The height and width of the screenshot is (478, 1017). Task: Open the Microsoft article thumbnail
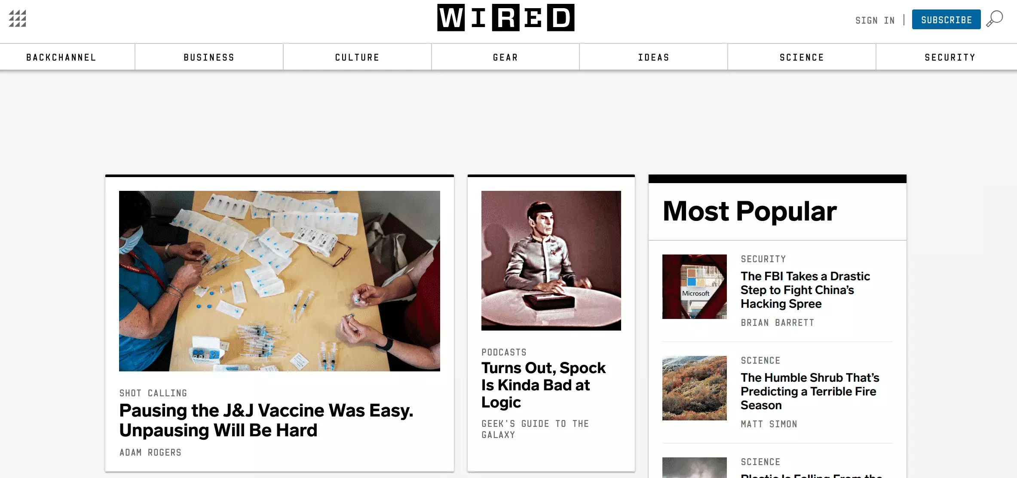pos(695,287)
